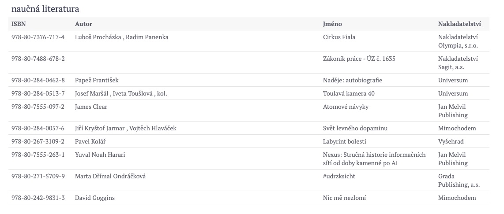Click the title Cirkus Fiala

coord(339,37)
